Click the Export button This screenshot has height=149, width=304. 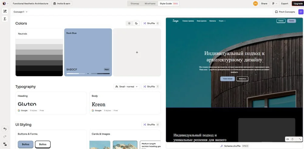pyautogui.click(x=285, y=3)
